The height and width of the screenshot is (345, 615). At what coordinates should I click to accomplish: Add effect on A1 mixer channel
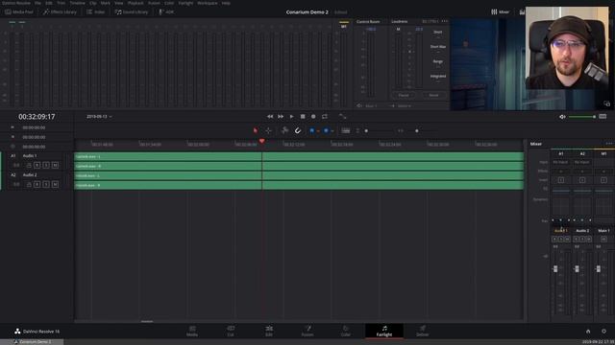pos(560,172)
